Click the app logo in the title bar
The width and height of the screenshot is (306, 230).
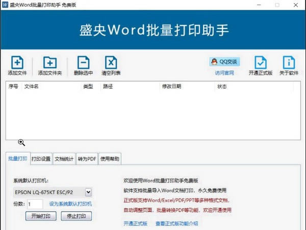pos(5,5)
